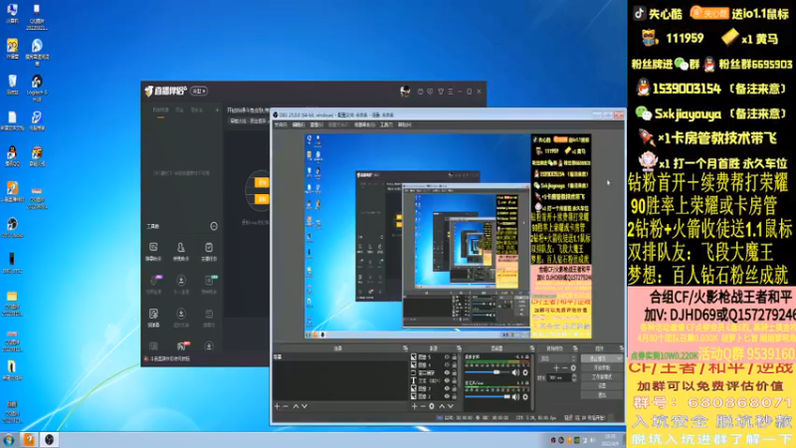The image size is (796, 448).
Task: Remove selected source with minus icon in OBS
Action: [423, 406]
